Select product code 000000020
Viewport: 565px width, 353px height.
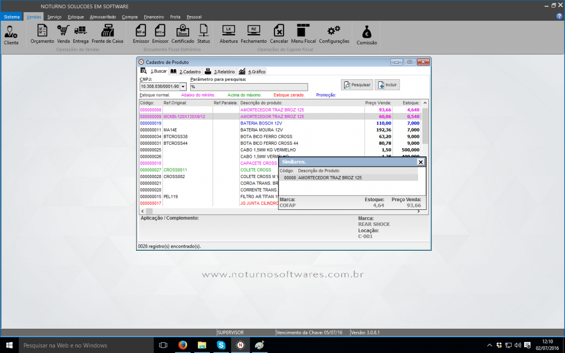[151, 190]
